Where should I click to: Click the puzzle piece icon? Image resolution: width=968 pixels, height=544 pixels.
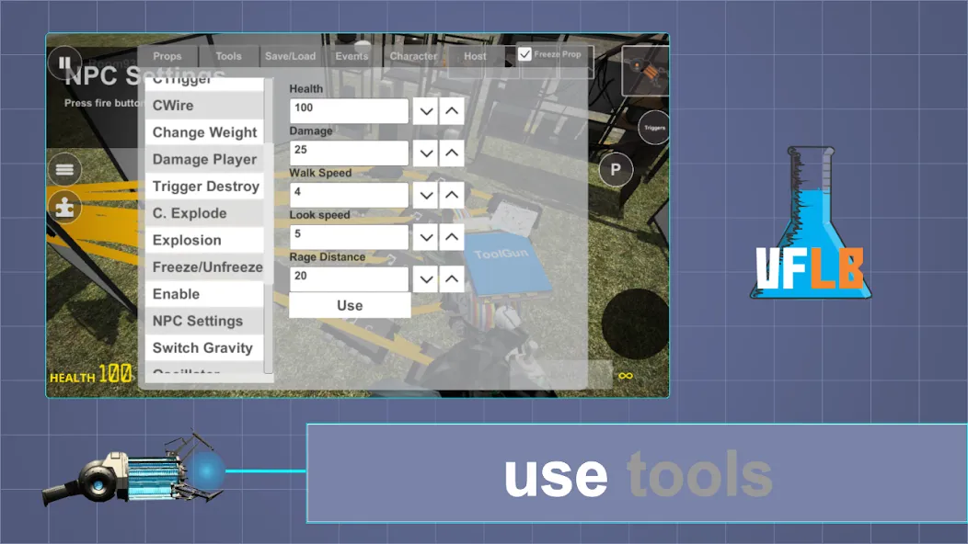(x=64, y=209)
